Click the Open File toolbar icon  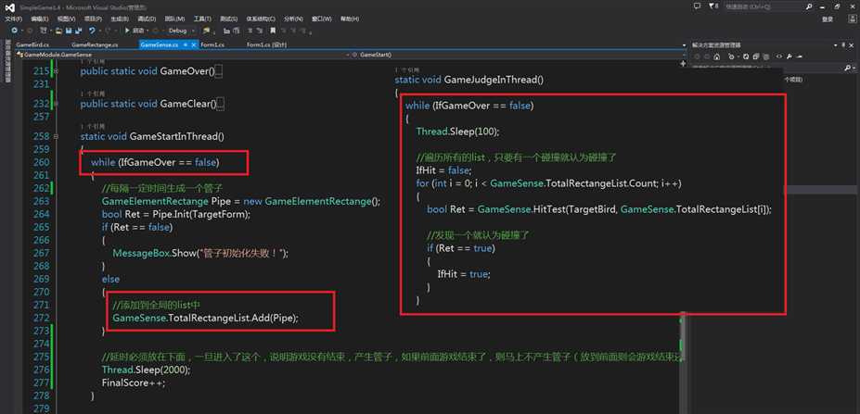[x=58, y=31]
